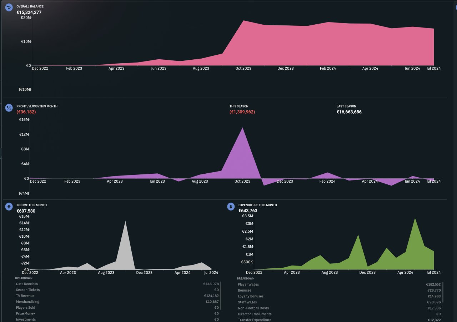Click the Income up-arrow icon
This screenshot has height=322, width=457.
click(x=9, y=206)
